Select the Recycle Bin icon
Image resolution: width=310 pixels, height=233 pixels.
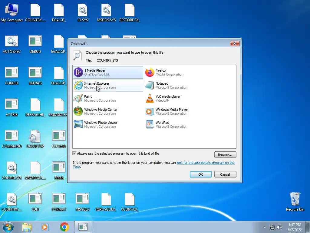pos(295,202)
